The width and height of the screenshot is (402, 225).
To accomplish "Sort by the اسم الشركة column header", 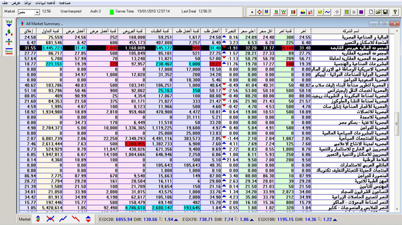I will (x=350, y=31).
